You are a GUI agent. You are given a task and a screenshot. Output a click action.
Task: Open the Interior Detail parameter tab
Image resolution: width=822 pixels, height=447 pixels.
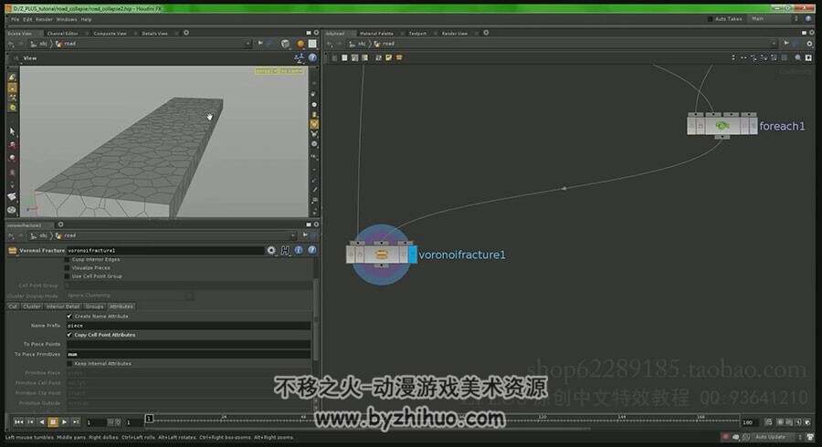point(63,307)
